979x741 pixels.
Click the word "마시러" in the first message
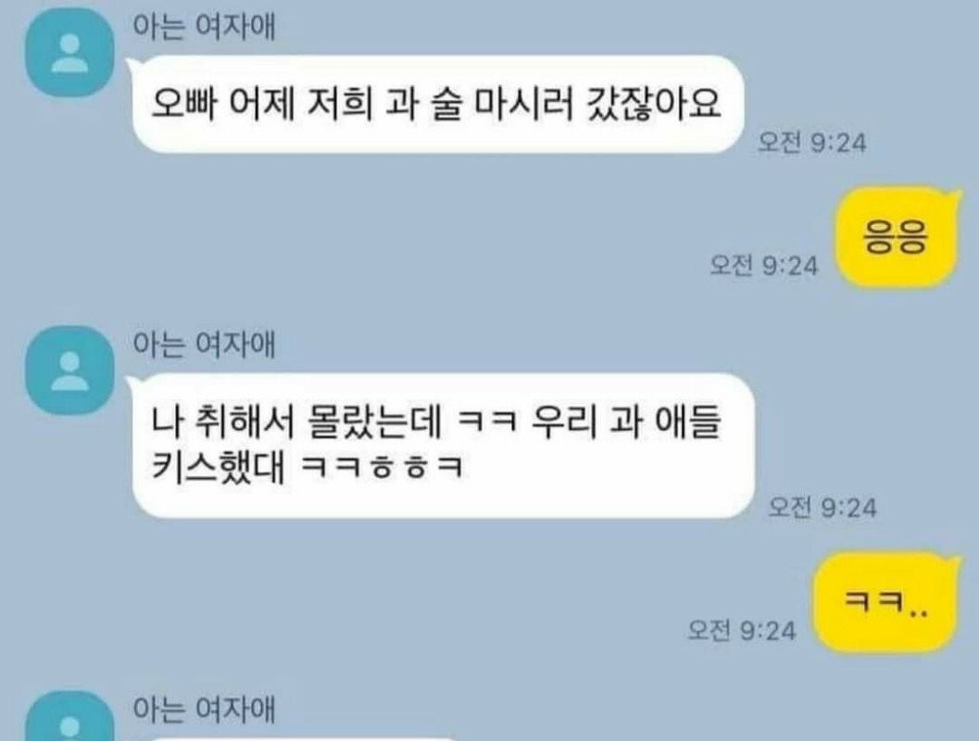click(524, 104)
